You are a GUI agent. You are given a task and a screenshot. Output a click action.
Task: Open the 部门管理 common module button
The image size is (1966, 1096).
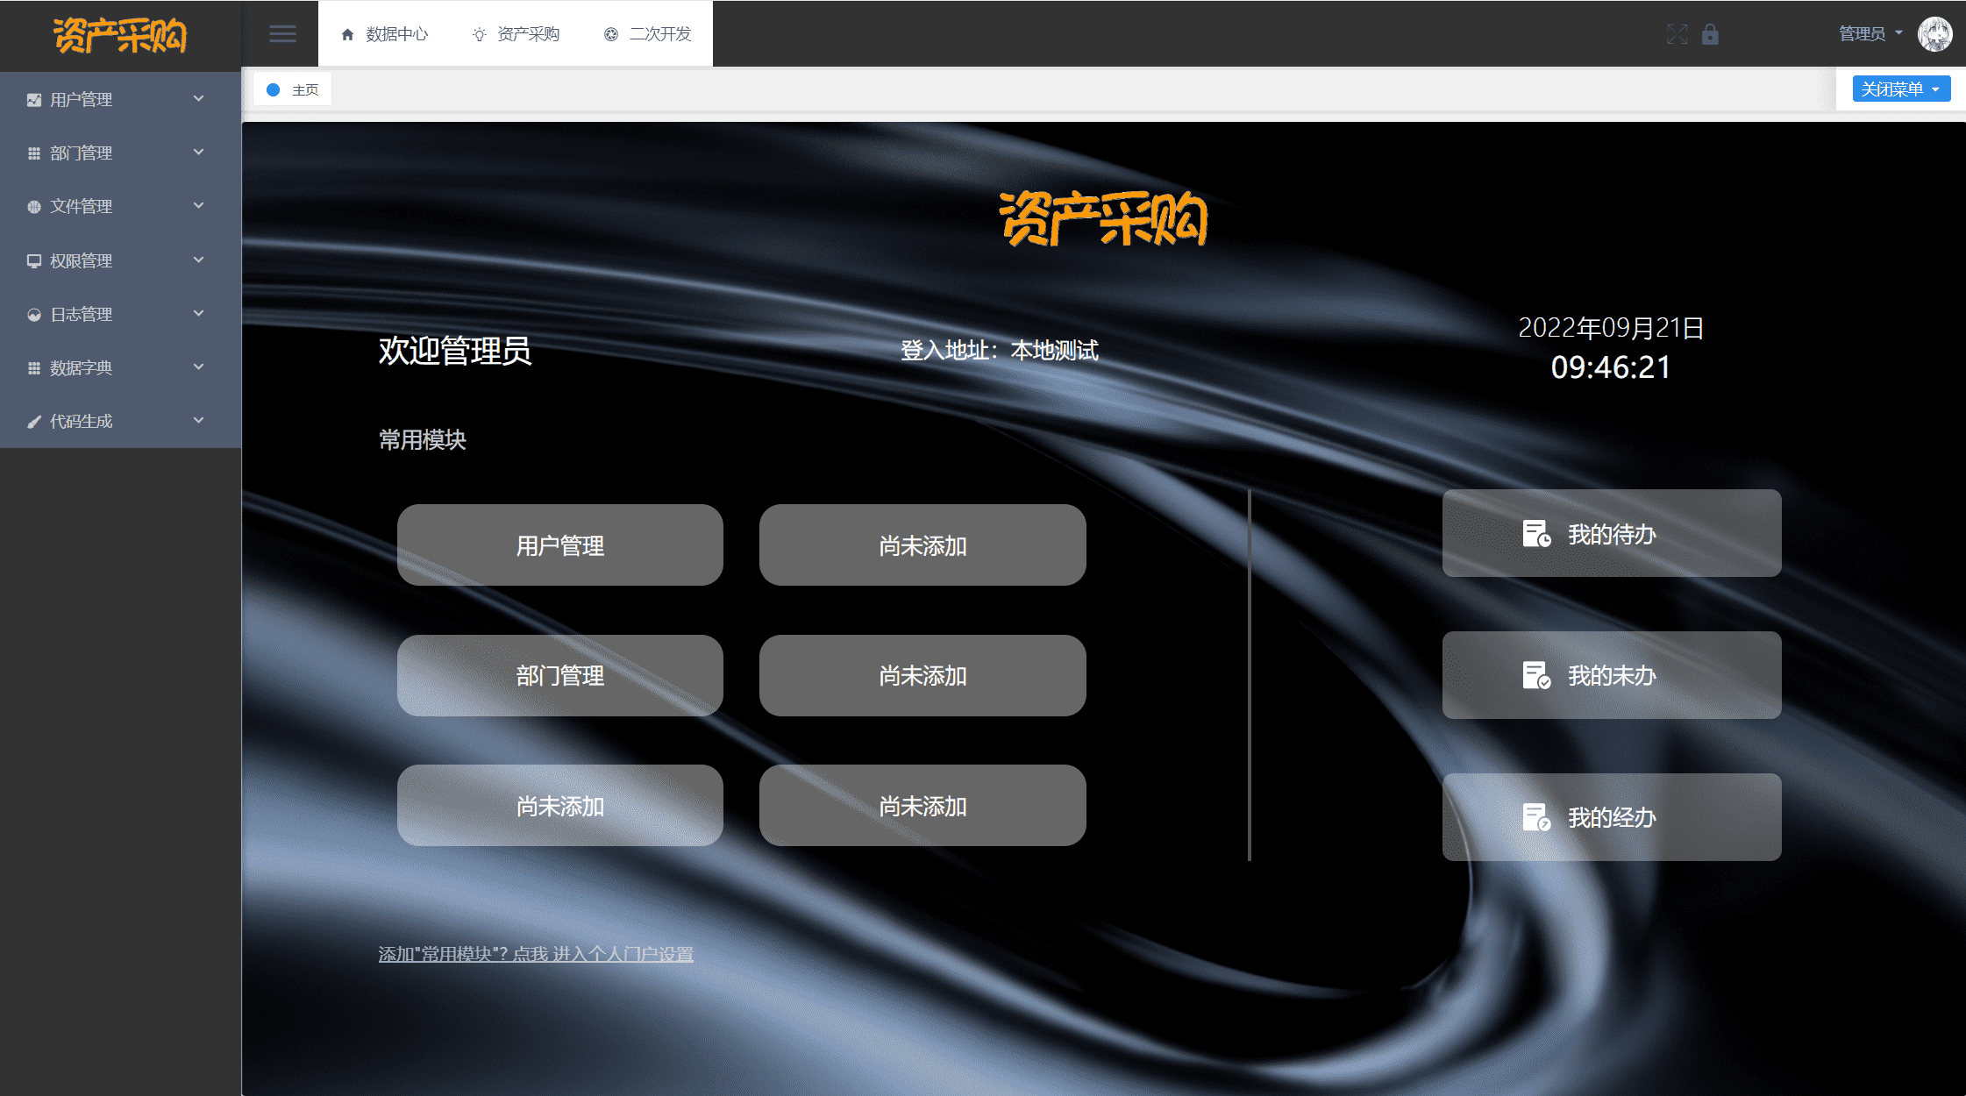point(559,675)
